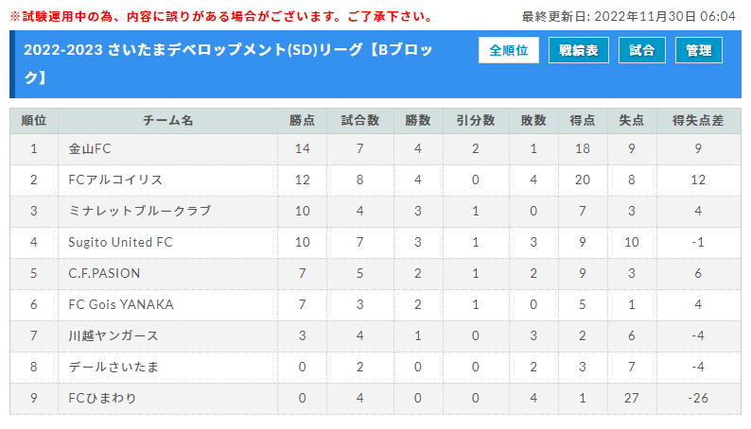Select the FCアルコイリス team name
Screen dimensions: 751x429
pyautogui.click(x=115, y=180)
